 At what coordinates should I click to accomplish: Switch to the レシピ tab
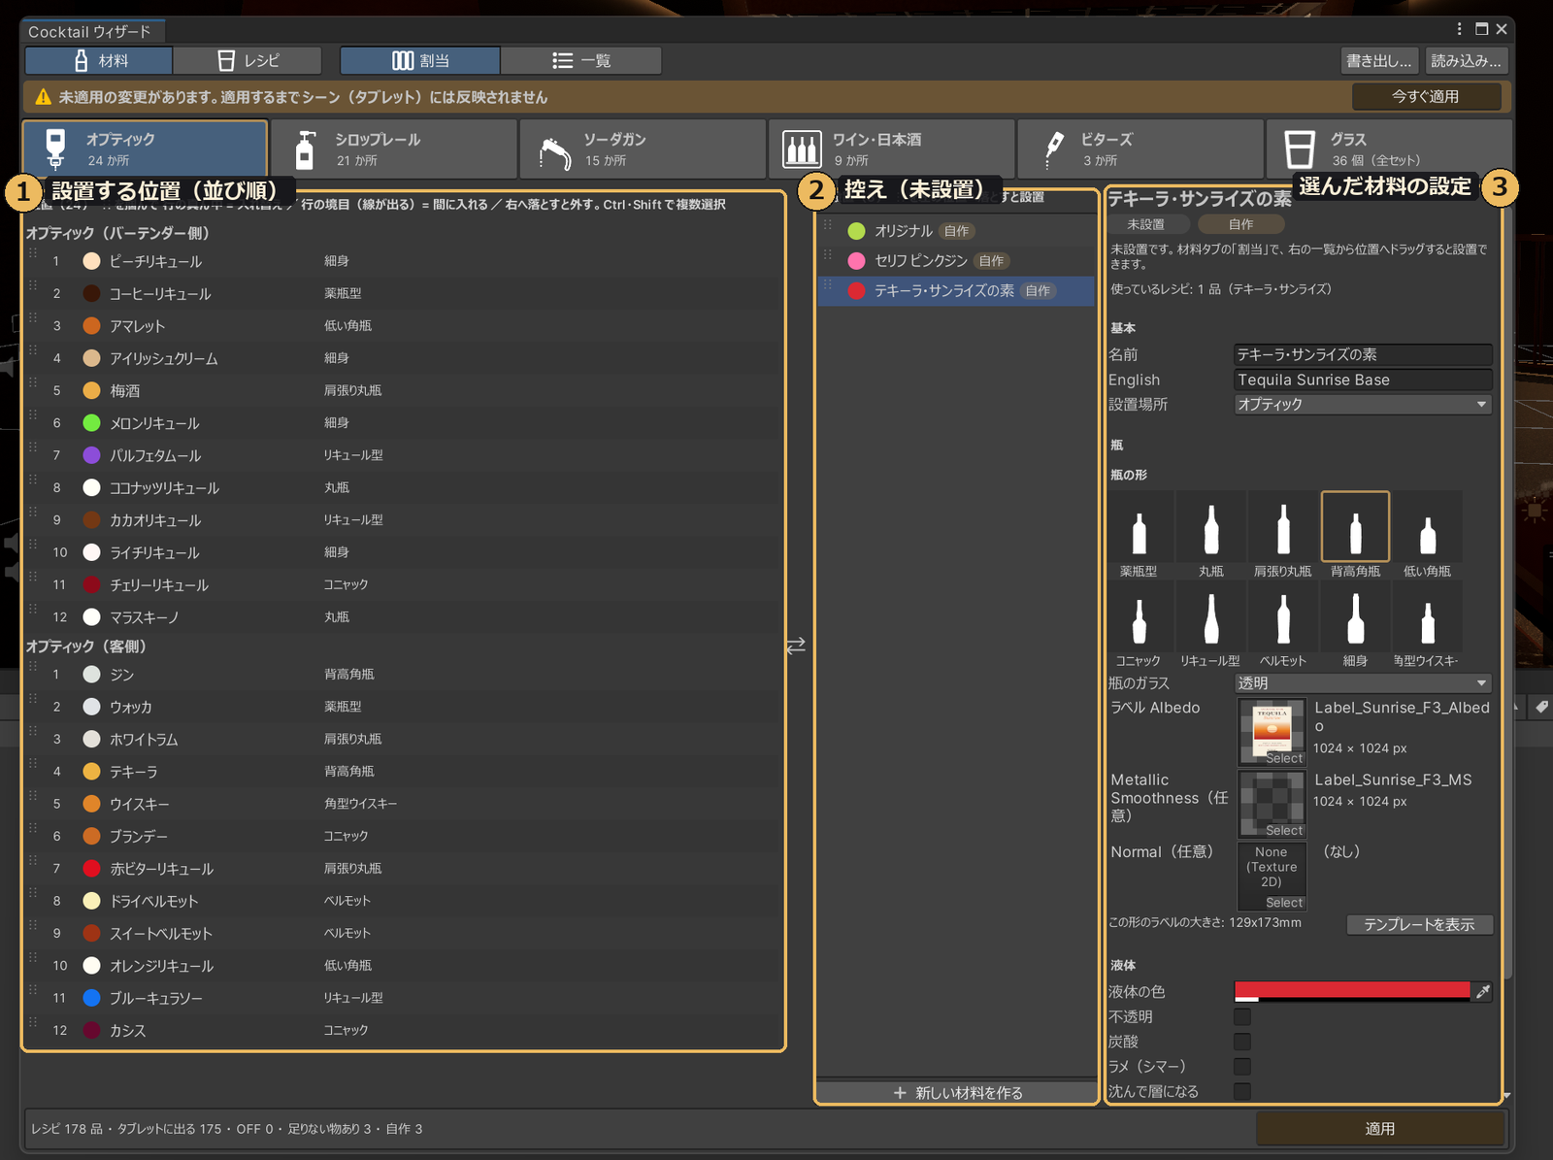(248, 60)
